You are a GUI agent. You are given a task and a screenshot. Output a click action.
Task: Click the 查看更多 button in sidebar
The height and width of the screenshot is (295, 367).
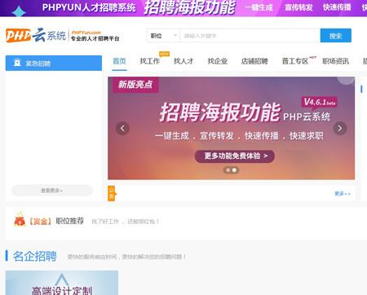pyautogui.click(x=52, y=191)
